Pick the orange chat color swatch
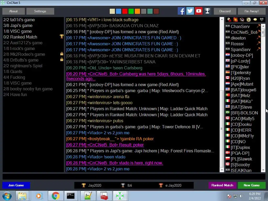268x201 pixels. click(137, 11)
